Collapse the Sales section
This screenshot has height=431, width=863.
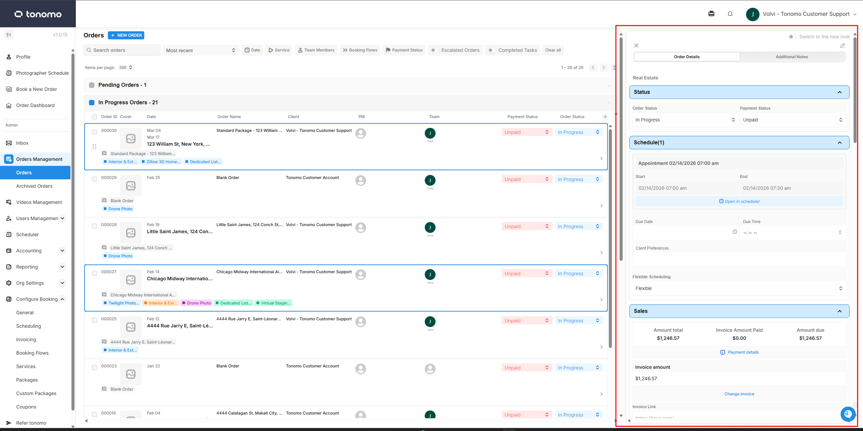coord(839,311)
